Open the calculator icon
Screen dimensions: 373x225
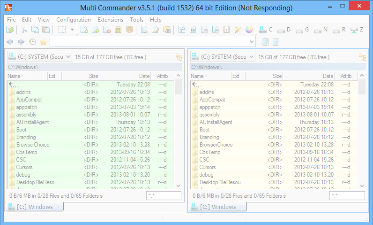tap(276, 42)
